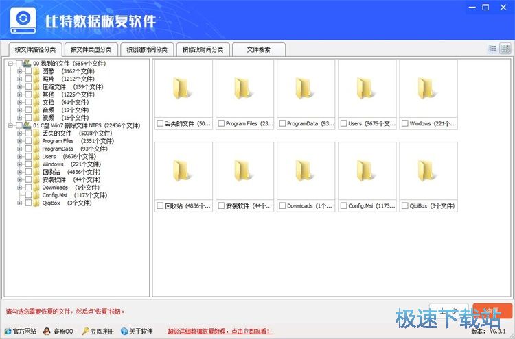Open the ProgramData folder thumbnail

[306, 89]
